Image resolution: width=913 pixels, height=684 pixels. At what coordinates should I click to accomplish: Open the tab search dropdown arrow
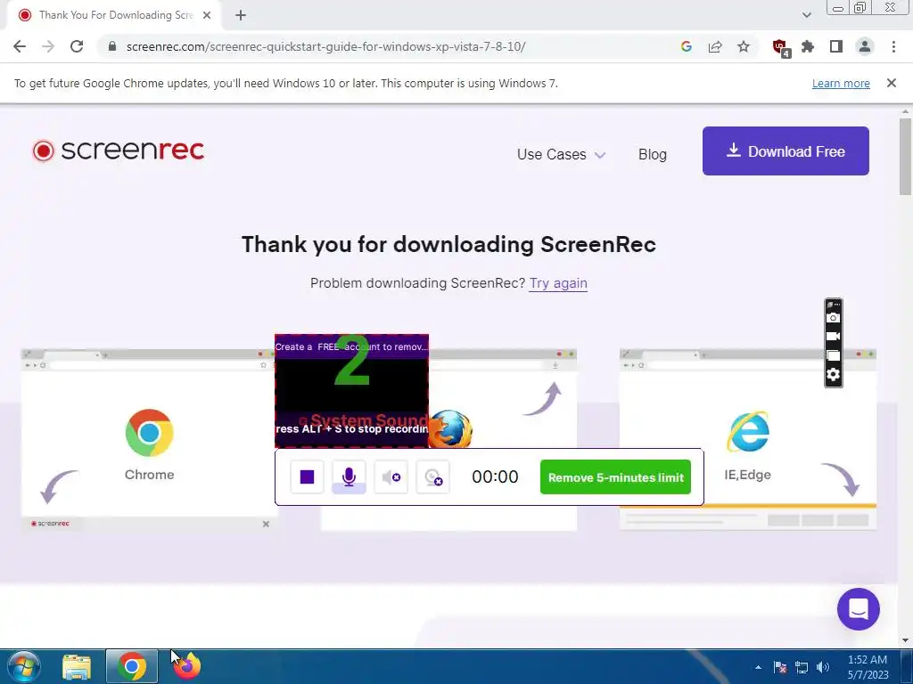tap(806, 15)
